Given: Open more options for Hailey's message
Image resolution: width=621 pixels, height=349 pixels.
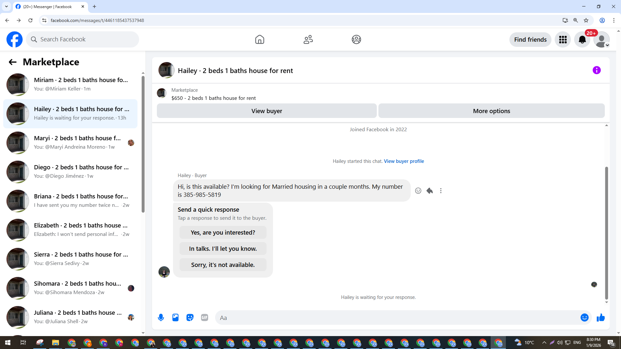Looking at the screenshot, I should coord(441,191).
